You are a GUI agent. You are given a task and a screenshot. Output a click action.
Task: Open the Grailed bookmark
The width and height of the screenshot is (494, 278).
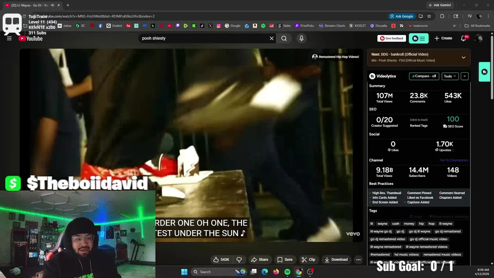(x=114, y=26)
